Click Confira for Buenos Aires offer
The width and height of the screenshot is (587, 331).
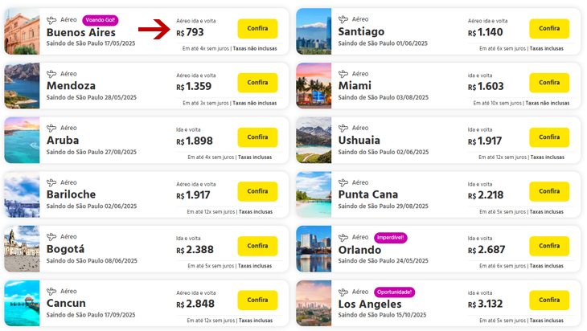257,28
